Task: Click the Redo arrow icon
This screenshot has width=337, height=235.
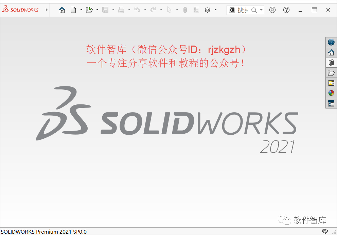Action: [x=153, y=10]
